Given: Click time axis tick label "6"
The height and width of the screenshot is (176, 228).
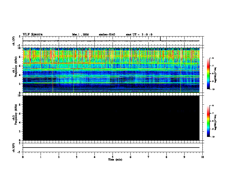Looking at the screenshot, I should [x=131, y=157].
